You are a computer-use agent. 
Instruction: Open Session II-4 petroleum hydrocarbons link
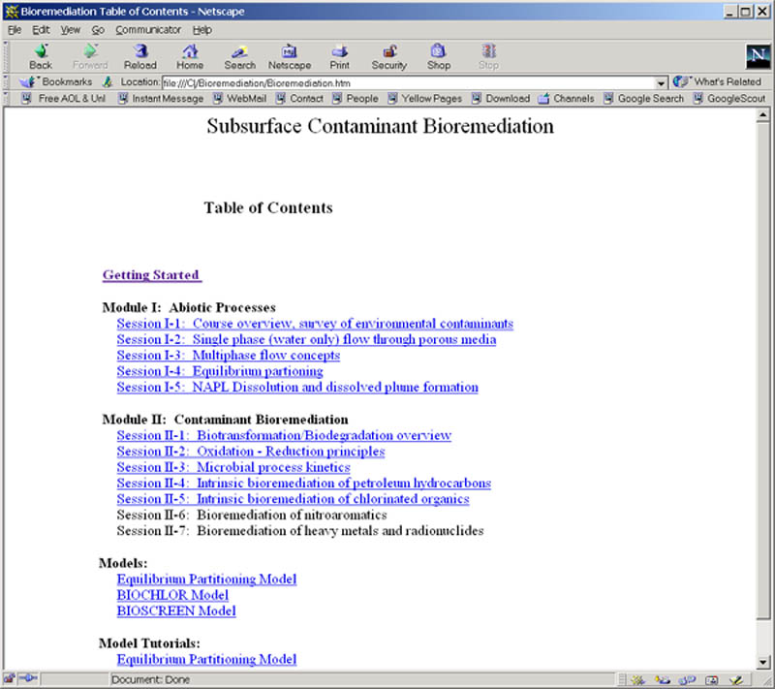click(x=304, y=483)
